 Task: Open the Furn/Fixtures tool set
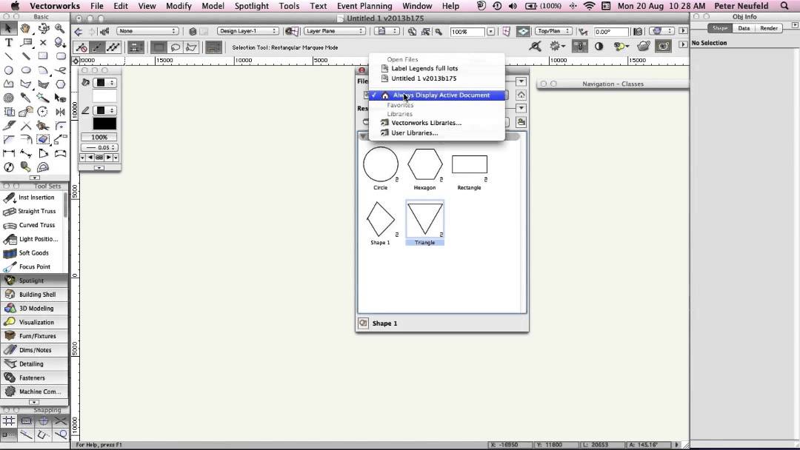pos(34,336)
